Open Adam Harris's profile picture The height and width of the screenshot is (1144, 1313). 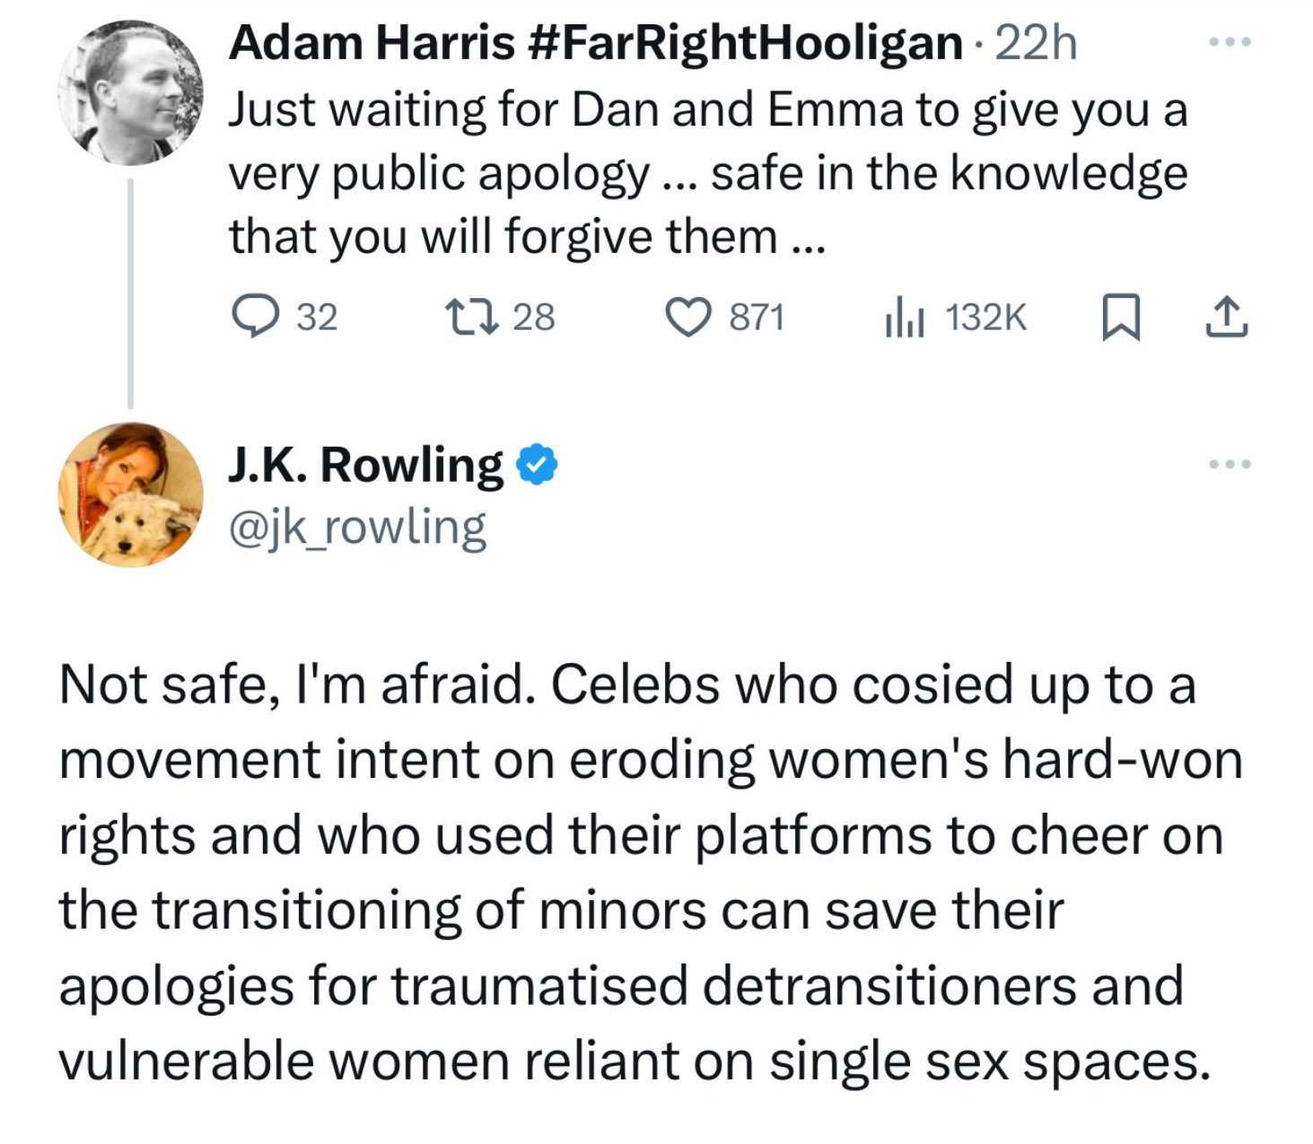click(131, 93)
